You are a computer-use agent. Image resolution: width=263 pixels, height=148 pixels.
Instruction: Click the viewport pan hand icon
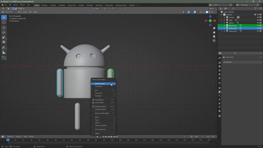click(214, 32)
